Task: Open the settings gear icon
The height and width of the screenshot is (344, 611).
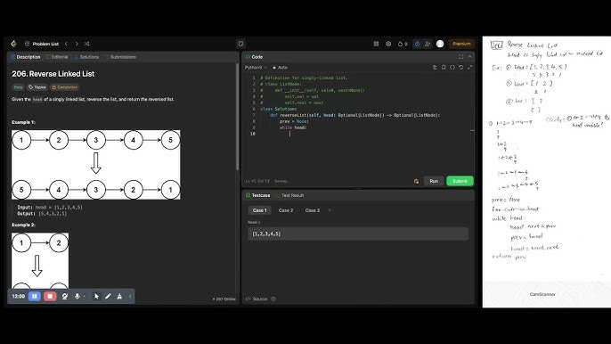Action: (x=388, y=44)
